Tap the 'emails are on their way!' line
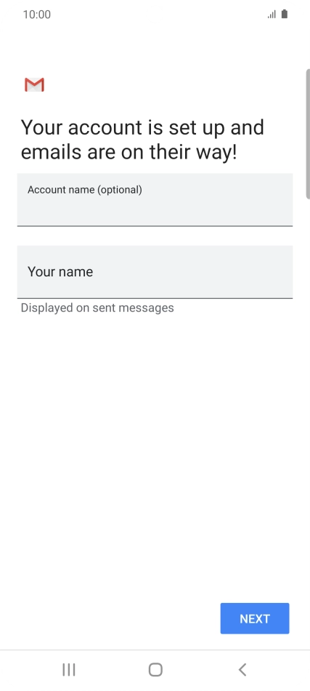This screenshot has height=691, width=310. 129,153
